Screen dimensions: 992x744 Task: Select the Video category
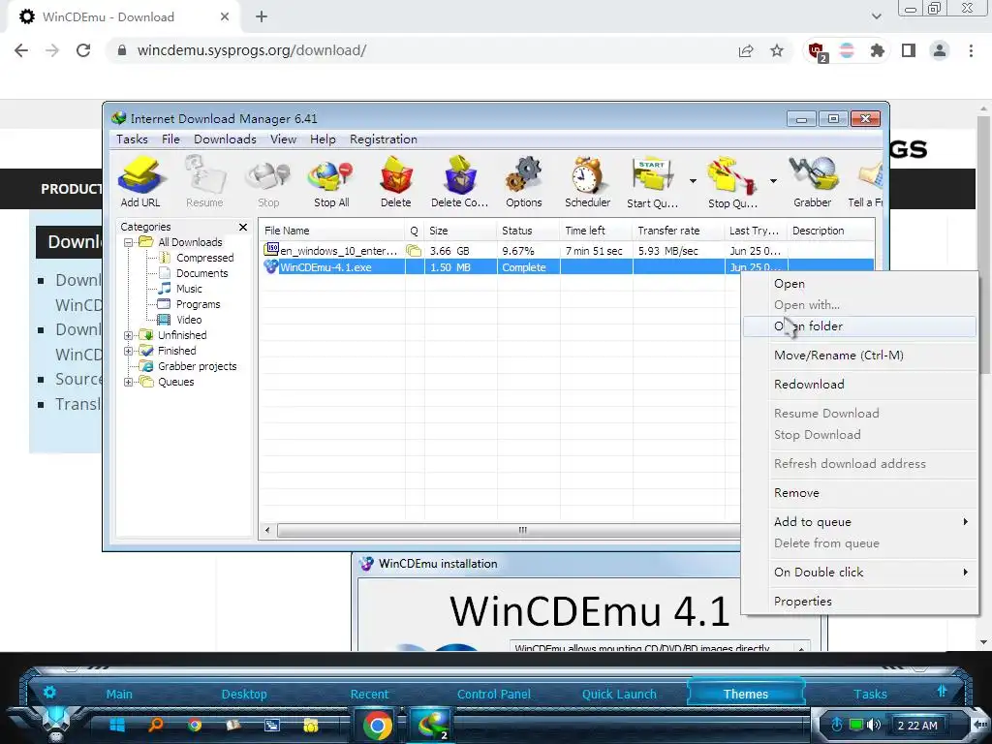189,320
